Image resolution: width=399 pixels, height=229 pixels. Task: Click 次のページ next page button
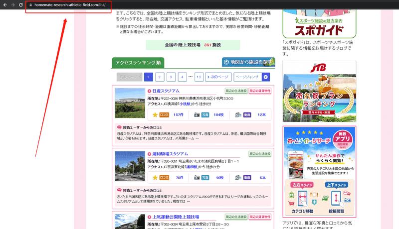click(x=218, y=77)
